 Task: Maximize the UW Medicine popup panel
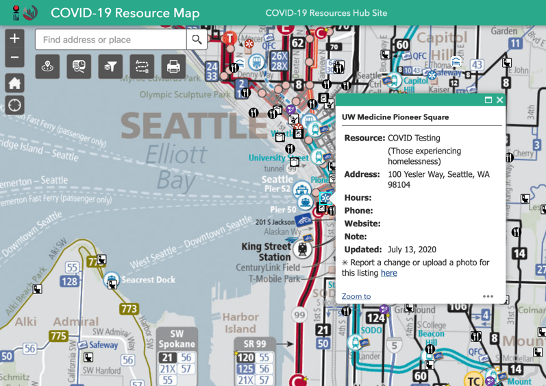[488, 100]
